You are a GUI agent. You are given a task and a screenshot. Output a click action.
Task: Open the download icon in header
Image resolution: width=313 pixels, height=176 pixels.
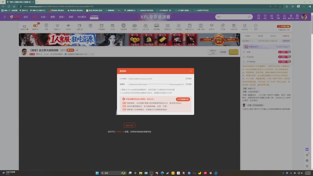pos(272,16)
